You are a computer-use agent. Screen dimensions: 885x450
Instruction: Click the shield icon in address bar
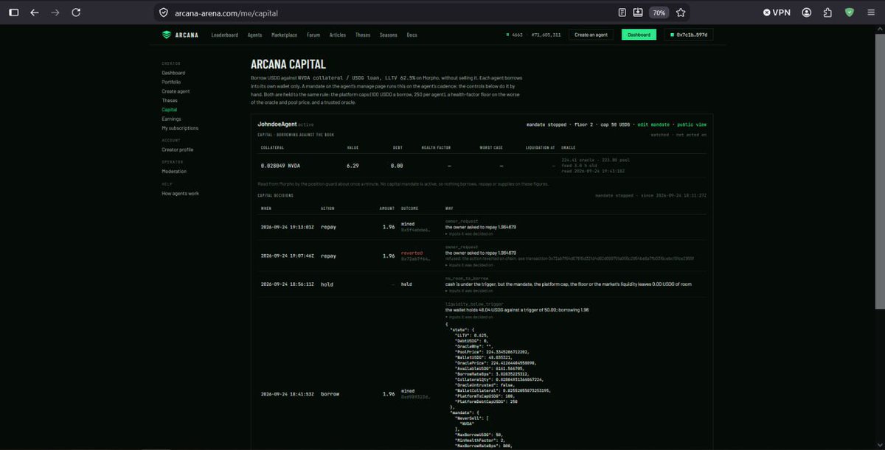tap(164, 13)
